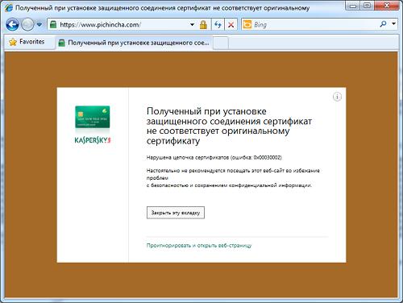The height and width of the screenshot is (303, 403).
Task: Click the Back navigation arrow button
Action: [x=12, y=25]
